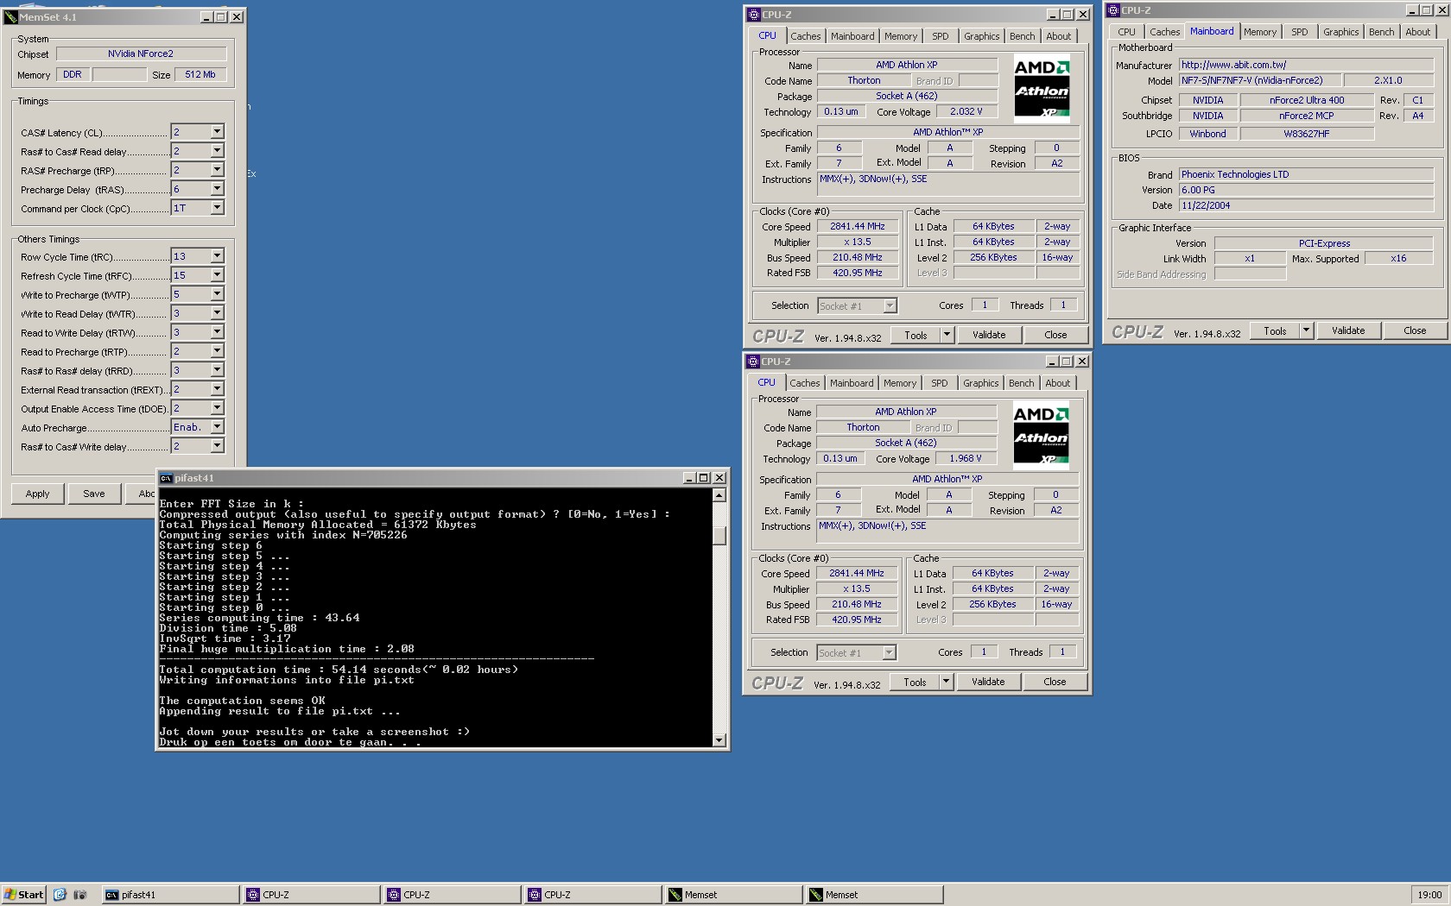The image size is (1451, 906).
Task: Click Core Voltage 1.968 V value
Action: (x=965, y=458)
